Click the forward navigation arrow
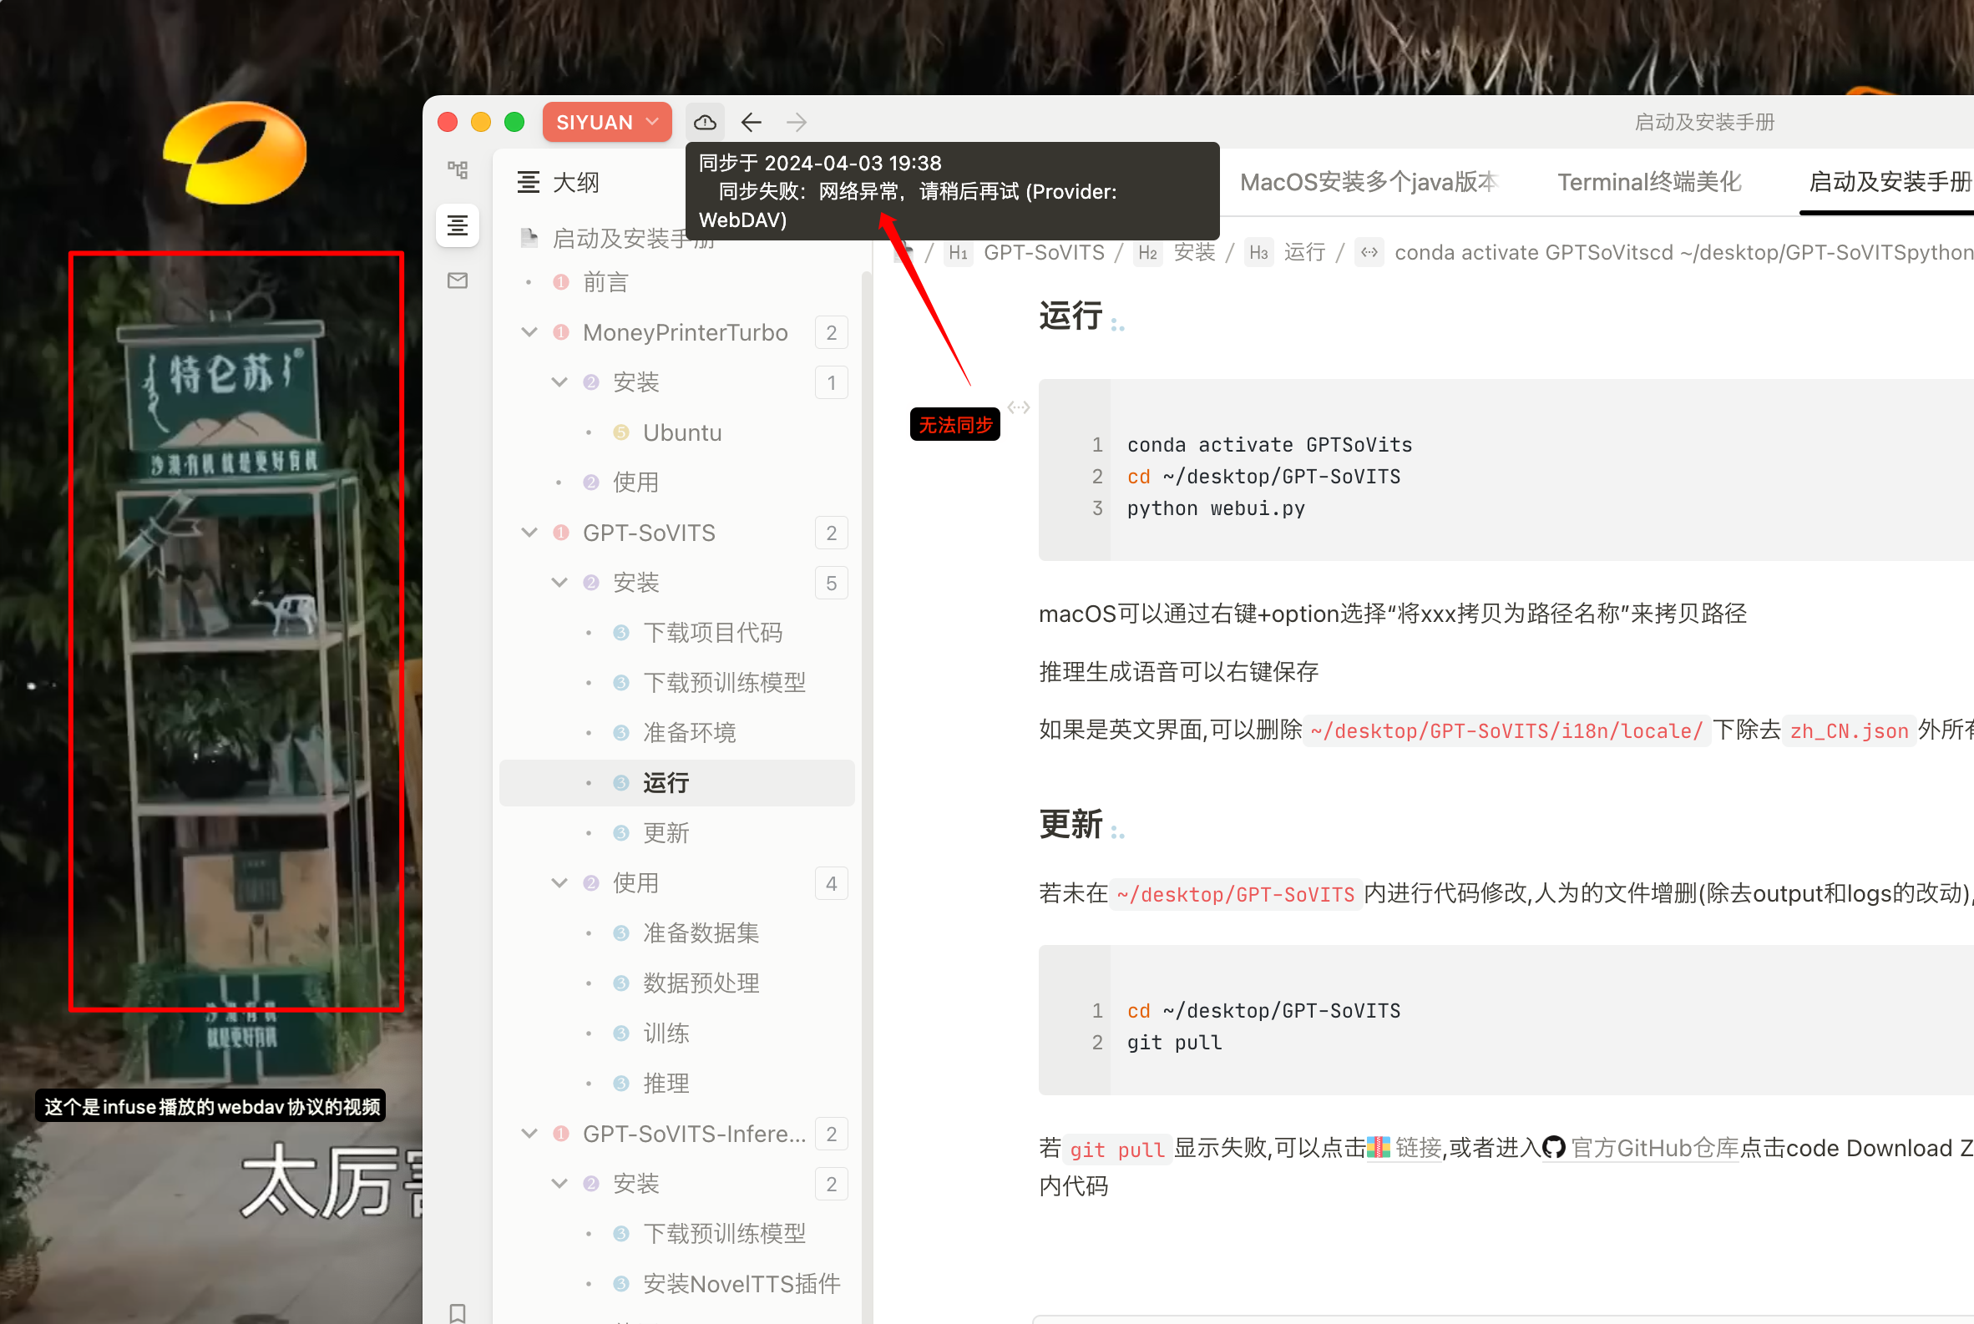1974x1324 pixels. (x=795, y=122)
